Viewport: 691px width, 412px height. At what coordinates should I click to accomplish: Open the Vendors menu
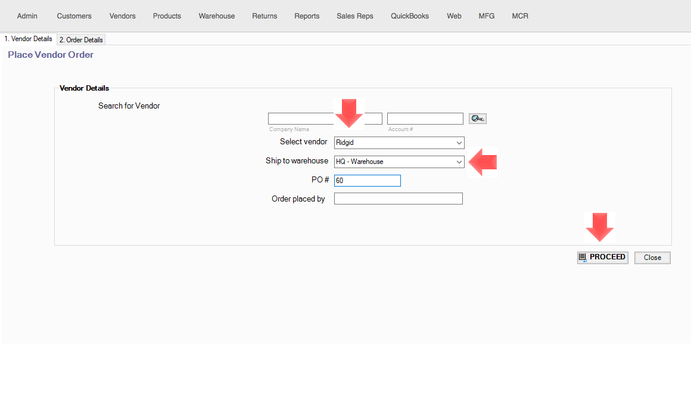[x=123, y=16]
